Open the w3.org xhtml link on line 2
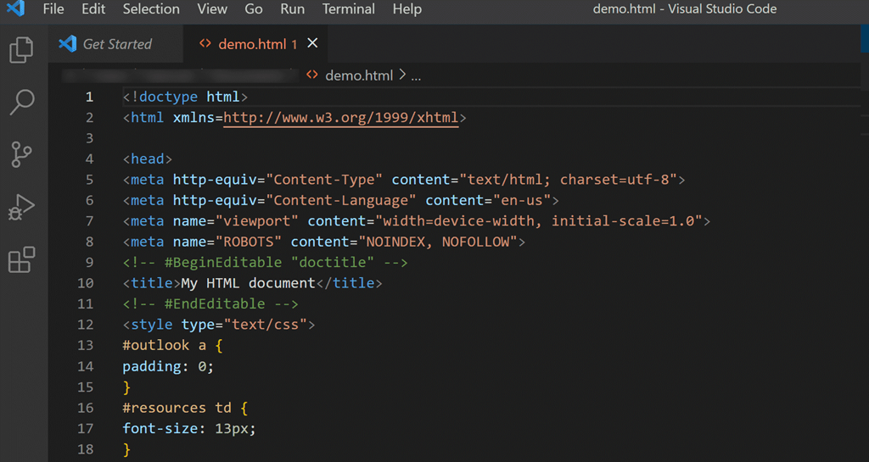Viewport: 869px width, 462px height. [341, 118]
